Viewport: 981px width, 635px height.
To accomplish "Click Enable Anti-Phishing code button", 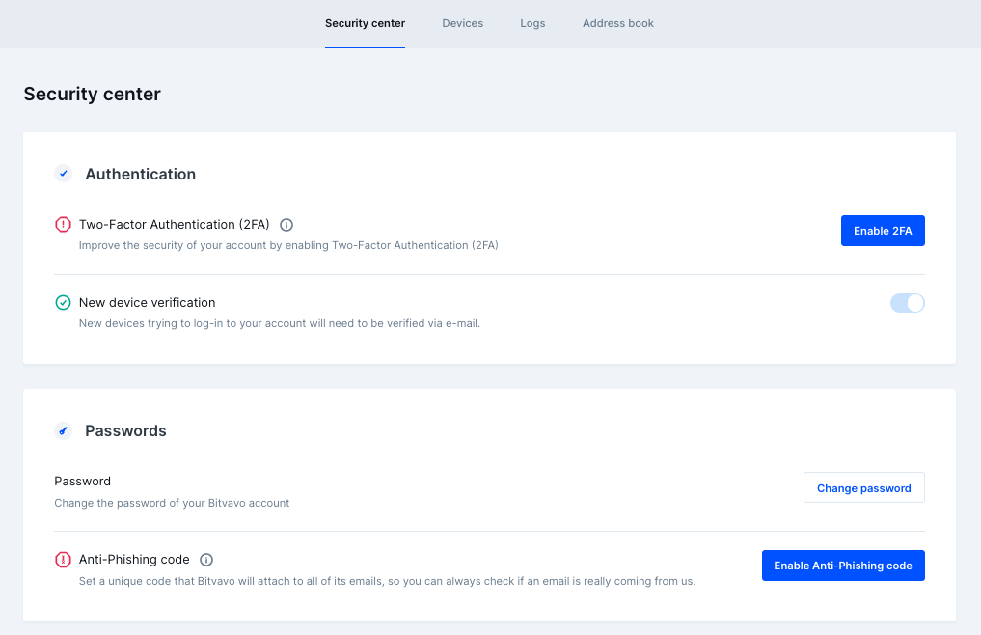I will (843, 566).
